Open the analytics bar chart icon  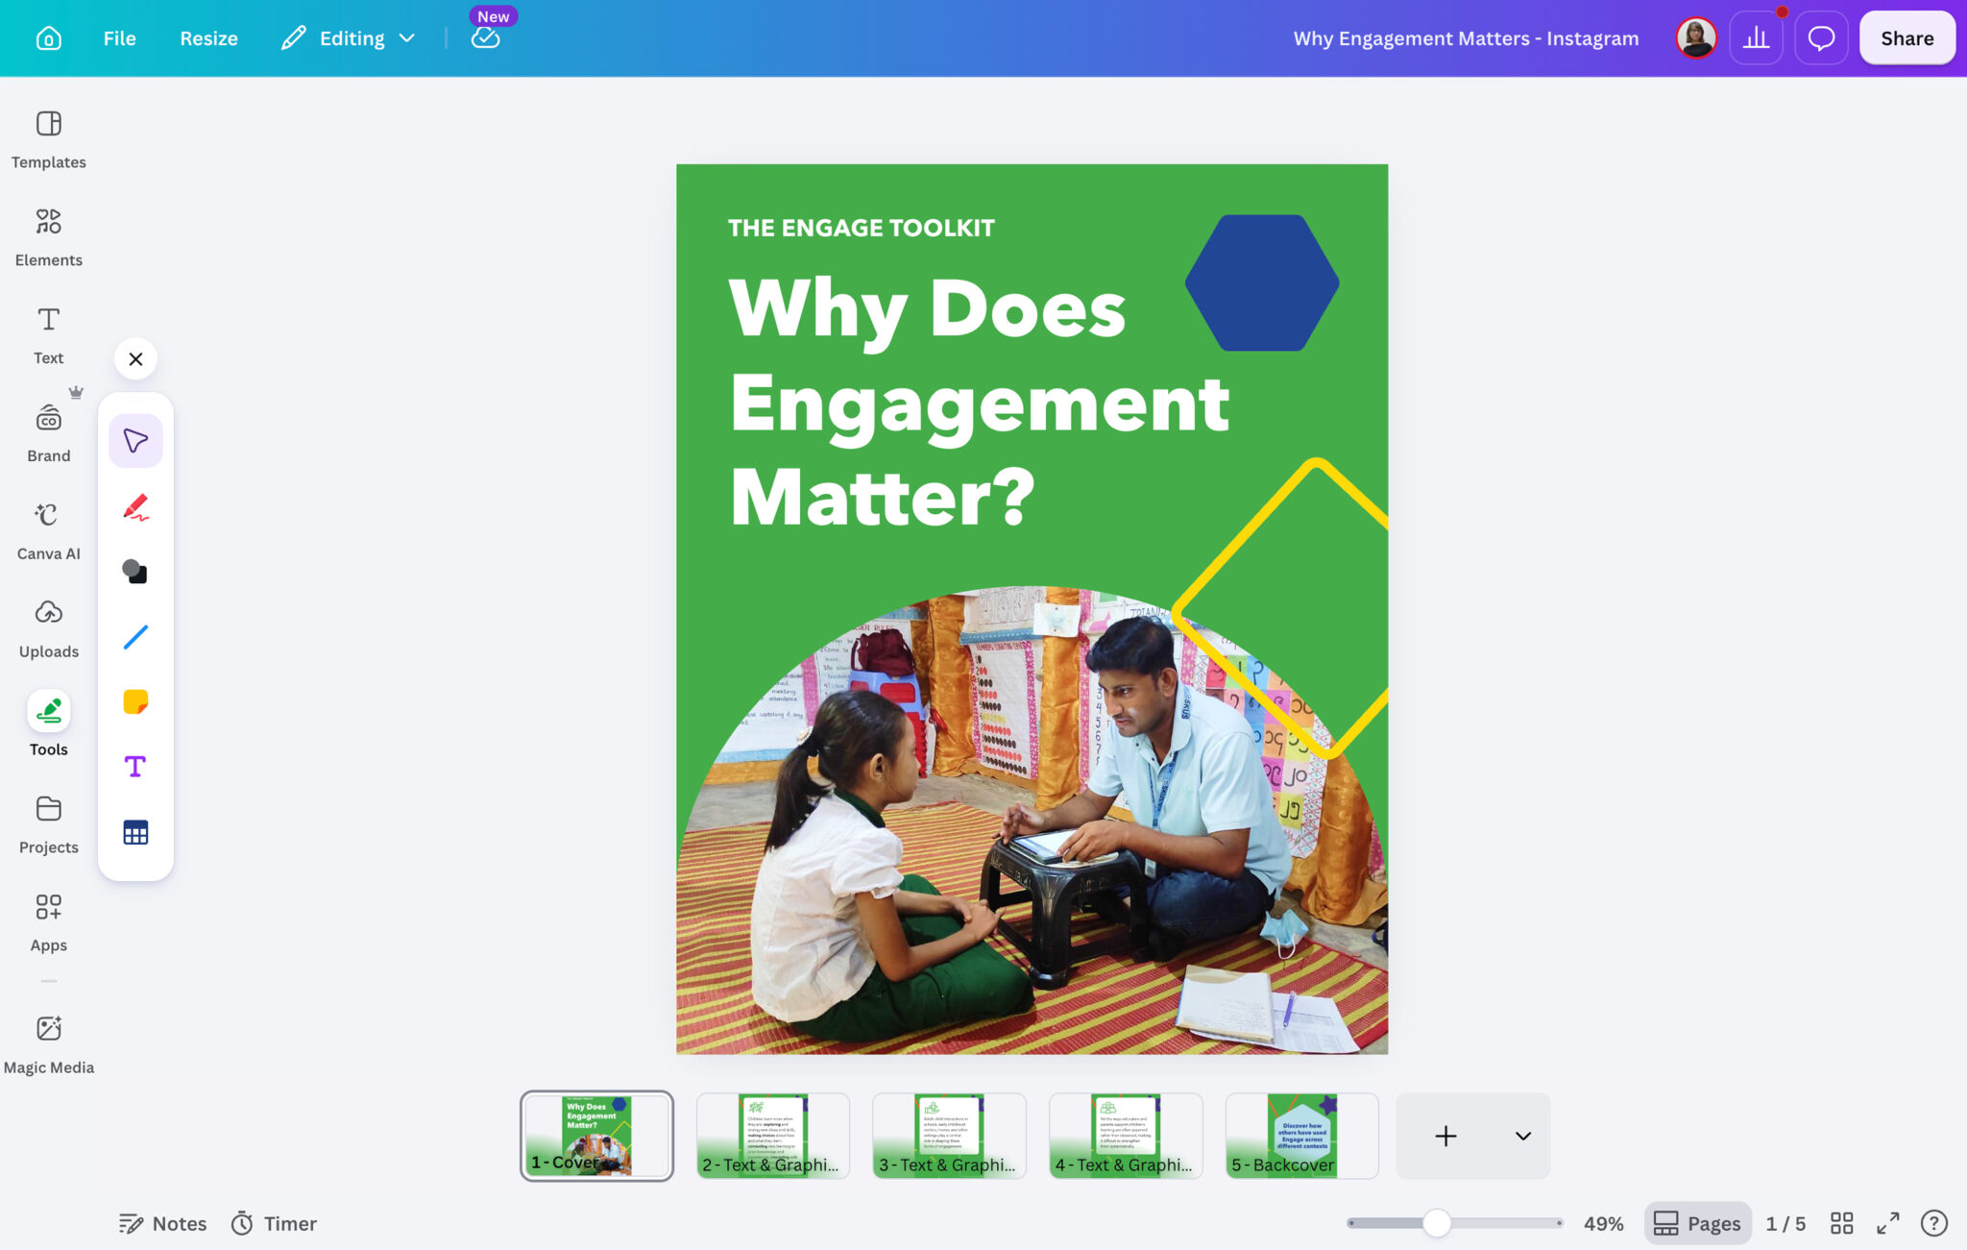click(1756, 38)
